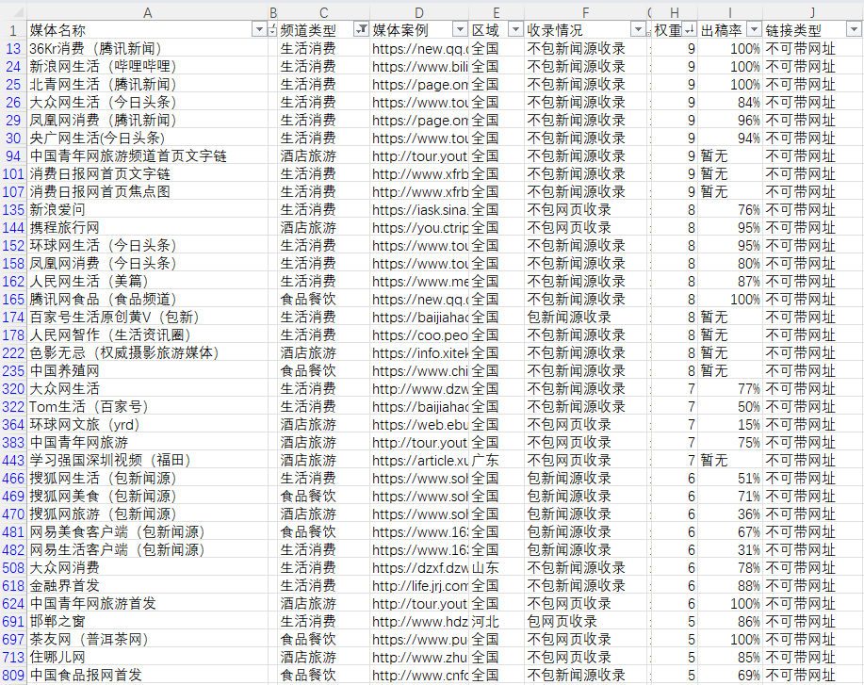Select column F header

pyautogui.click(x=584, y=11)
